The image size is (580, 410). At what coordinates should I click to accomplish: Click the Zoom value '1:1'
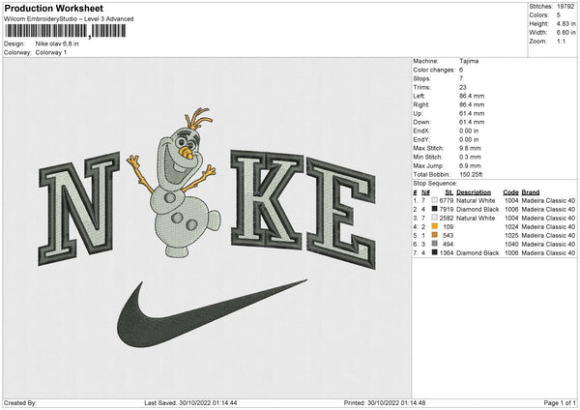coord(561,41)
